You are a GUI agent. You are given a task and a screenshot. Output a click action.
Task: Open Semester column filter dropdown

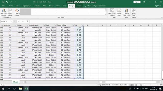click(x=16, y=25)
